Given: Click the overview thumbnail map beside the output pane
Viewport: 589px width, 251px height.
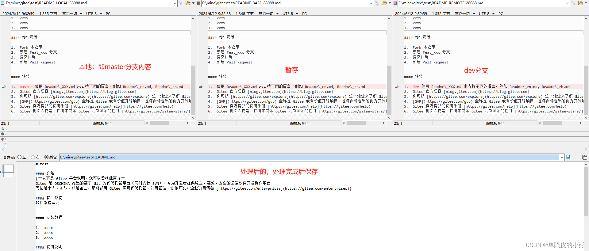Looking at the screenshot, I should coord(8,171).
